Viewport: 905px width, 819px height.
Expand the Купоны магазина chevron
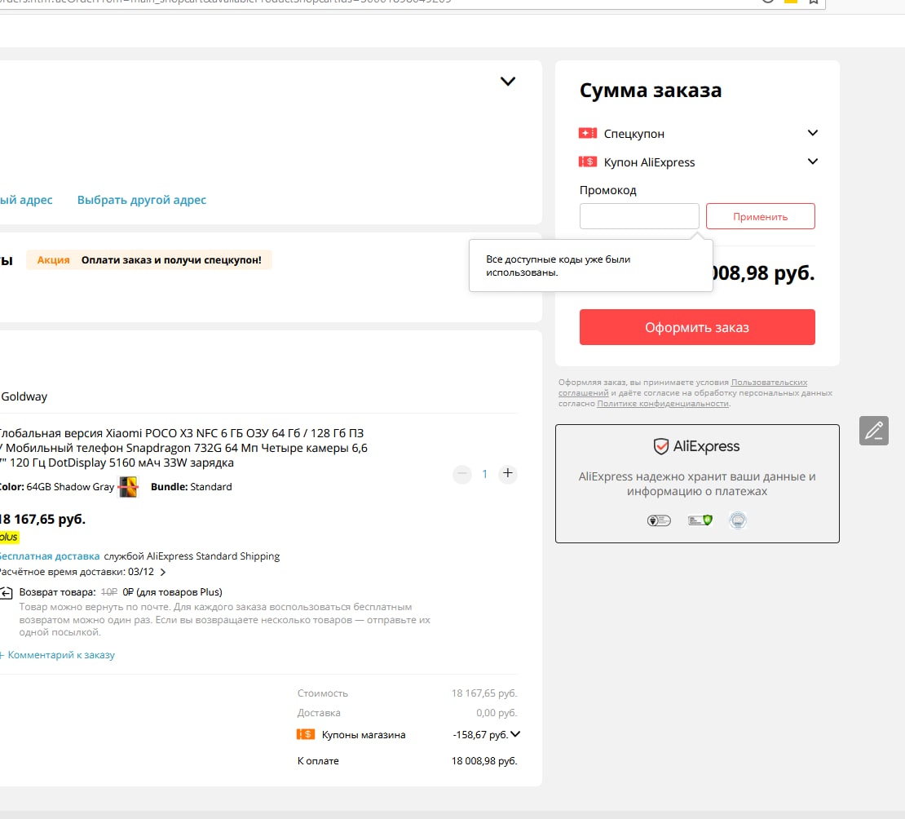[515, 734]
